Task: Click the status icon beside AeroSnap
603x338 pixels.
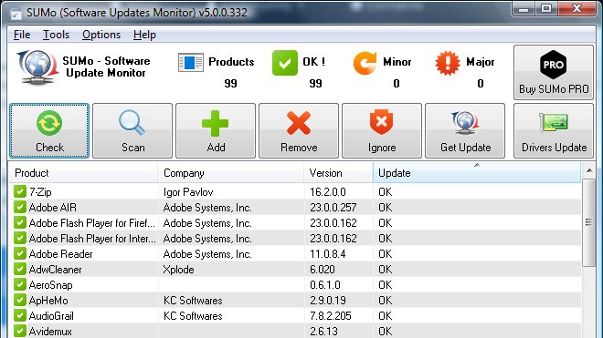Action: pyautogui.click(x=19, y=284)
